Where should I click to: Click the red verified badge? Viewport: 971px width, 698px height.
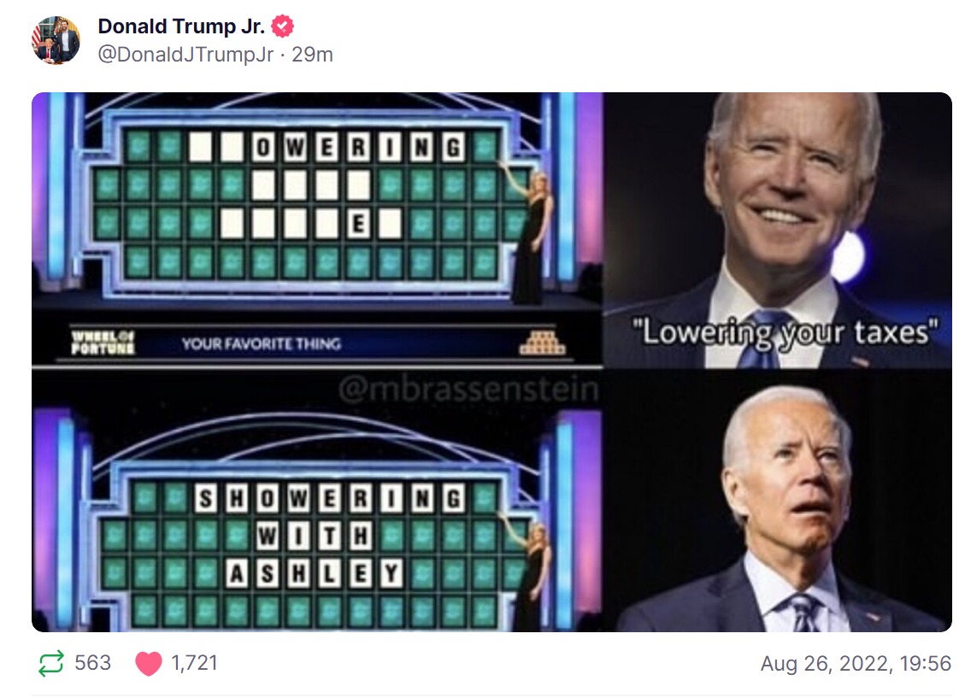click(283, 26)
